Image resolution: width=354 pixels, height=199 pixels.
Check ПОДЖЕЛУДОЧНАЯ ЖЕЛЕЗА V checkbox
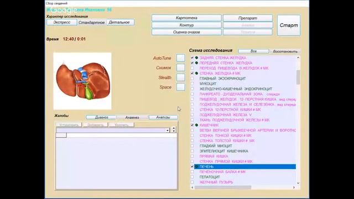tap(192, 115)
